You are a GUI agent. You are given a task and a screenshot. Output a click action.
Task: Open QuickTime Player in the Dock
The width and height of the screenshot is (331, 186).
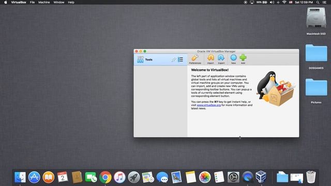(247, 177)
